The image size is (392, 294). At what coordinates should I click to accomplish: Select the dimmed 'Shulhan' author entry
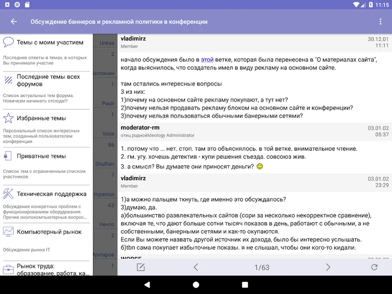[105, 164]
